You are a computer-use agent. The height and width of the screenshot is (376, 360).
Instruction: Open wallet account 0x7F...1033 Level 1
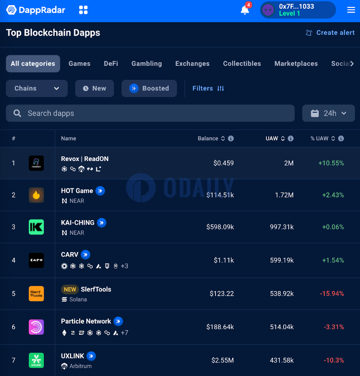pyautogui.click(x=298, y=10)
